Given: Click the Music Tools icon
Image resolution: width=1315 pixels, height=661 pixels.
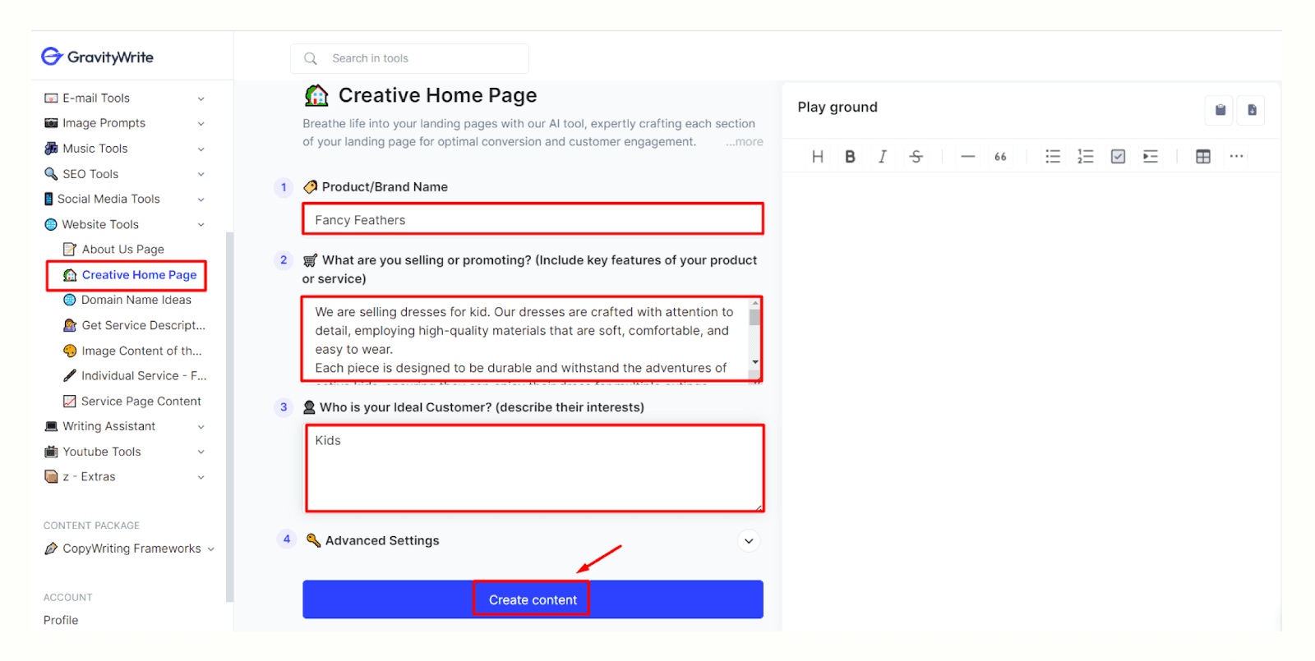Looking at the screenshot, I should click(51, 149).
